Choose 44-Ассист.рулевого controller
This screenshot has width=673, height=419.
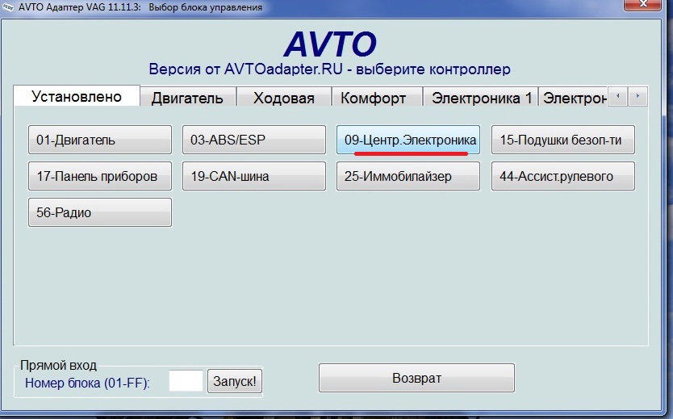[562, 176]
